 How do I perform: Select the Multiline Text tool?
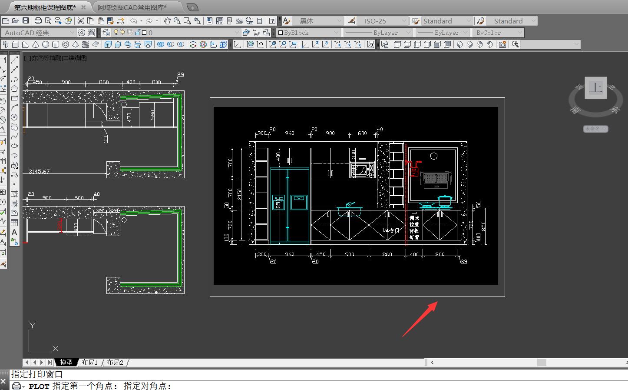coord(14,233)
